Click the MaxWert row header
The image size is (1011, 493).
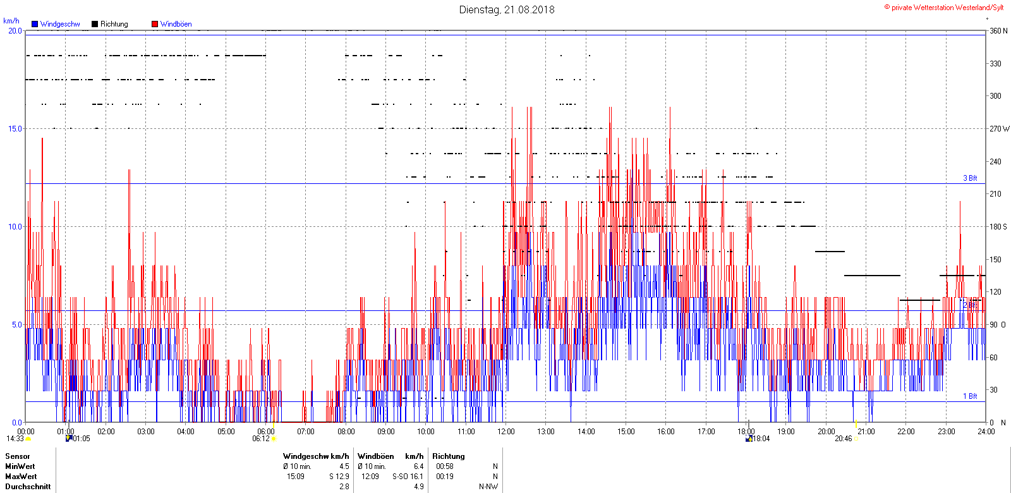(21, 477)
